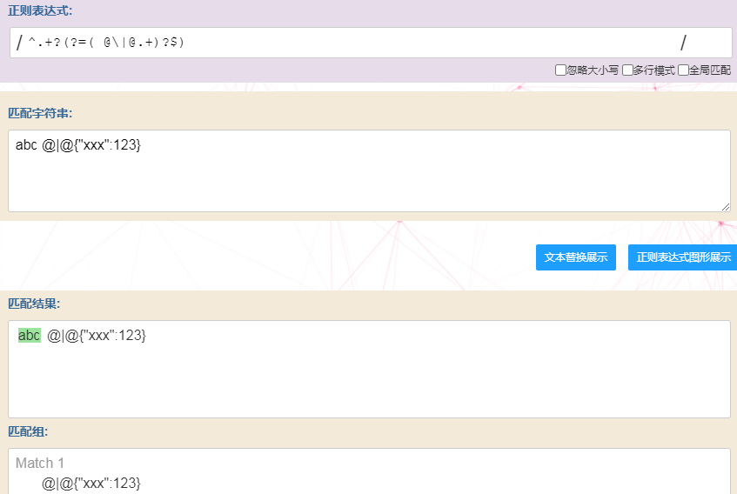Enable the 忽略大小写 checkbox

click(561, 70)
